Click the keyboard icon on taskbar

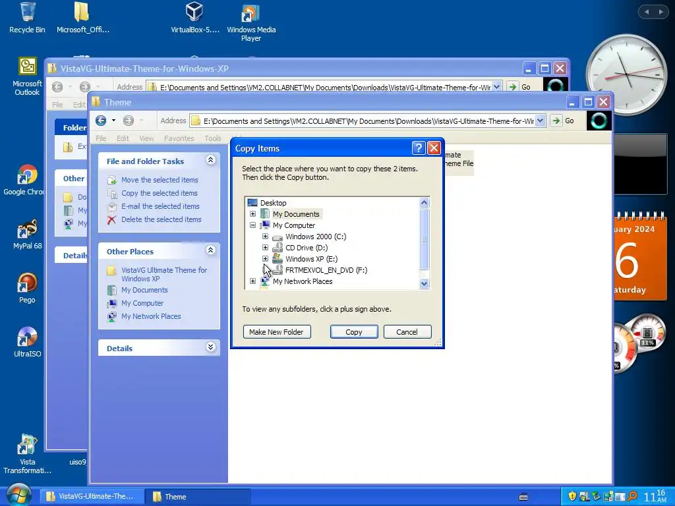(x=523, y=497)
